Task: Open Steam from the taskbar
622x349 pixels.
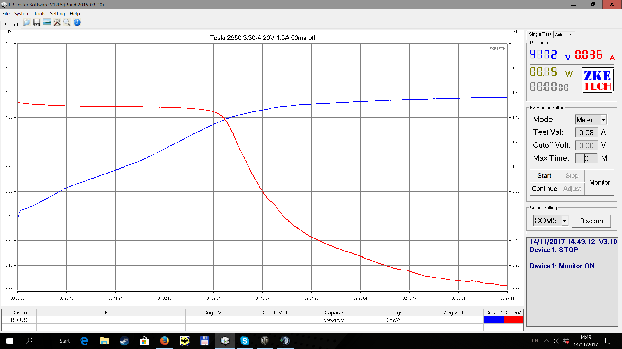Action: tap(124, 341)
